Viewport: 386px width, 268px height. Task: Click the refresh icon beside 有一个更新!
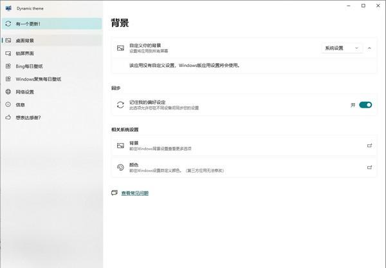point(8,24)
